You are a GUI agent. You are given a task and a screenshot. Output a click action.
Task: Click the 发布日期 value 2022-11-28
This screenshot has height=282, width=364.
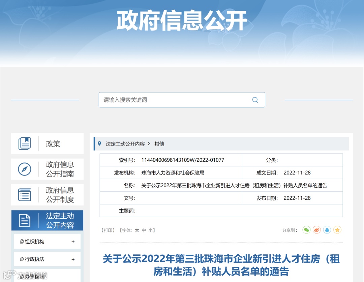297,198
